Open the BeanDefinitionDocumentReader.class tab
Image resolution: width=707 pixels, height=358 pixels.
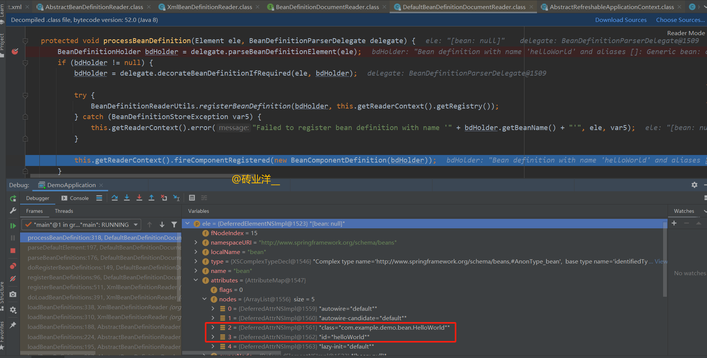click(x=327, y=7)
